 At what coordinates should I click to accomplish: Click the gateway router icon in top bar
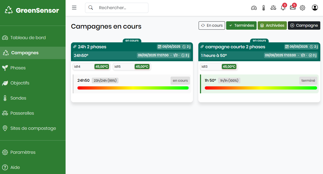273,8
